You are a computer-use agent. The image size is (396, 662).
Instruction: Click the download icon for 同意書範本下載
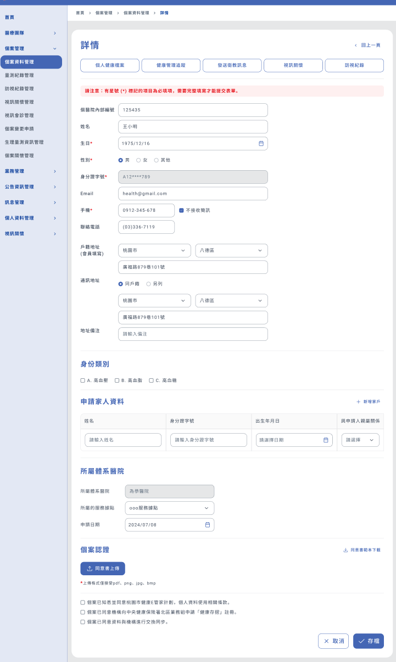345,550
